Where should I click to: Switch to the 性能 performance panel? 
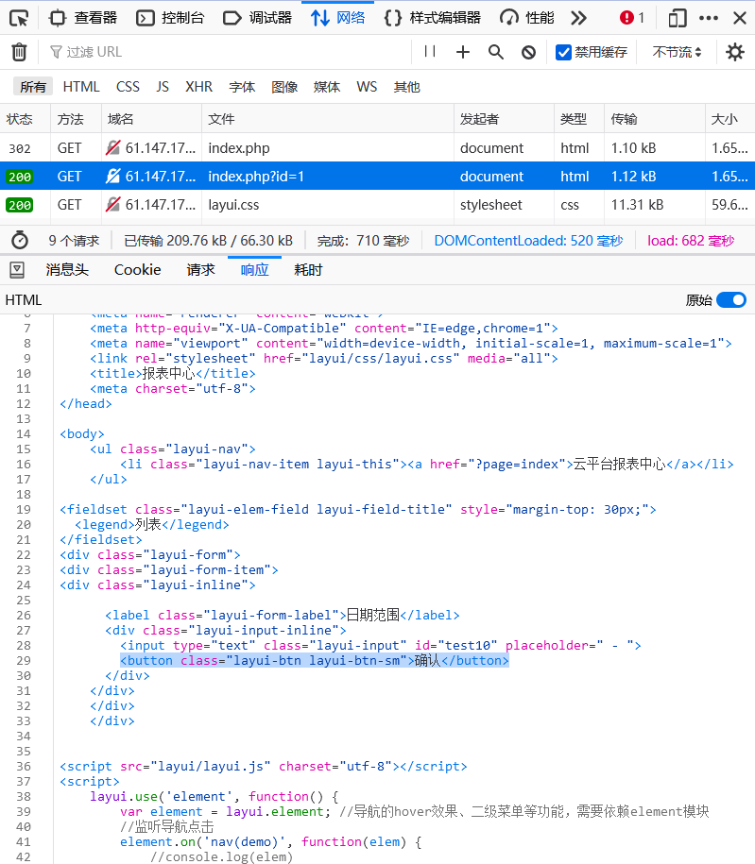pos(526,18)
